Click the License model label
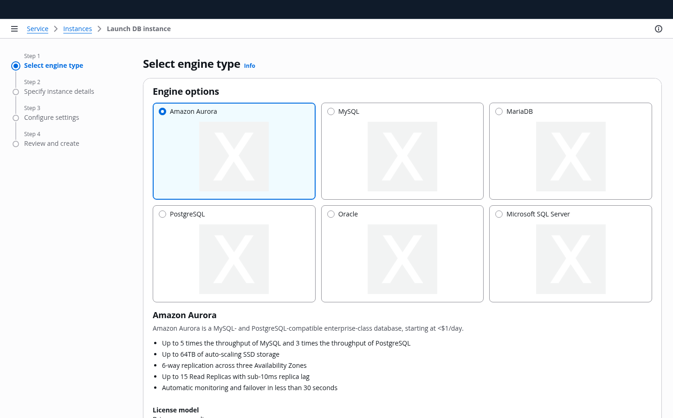673x418 pixels. tap(175, 410)
